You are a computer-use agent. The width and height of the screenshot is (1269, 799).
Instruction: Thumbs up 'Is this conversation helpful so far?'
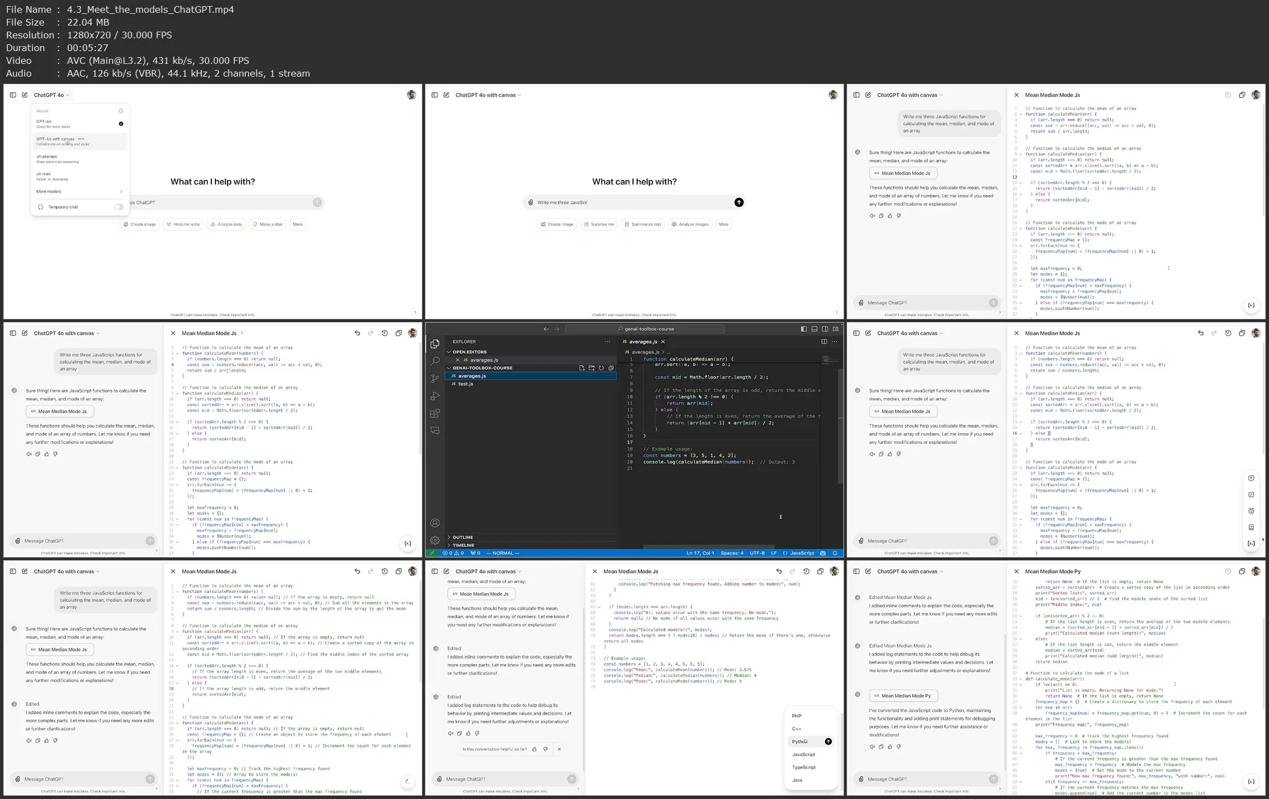[x=534, y=749]
